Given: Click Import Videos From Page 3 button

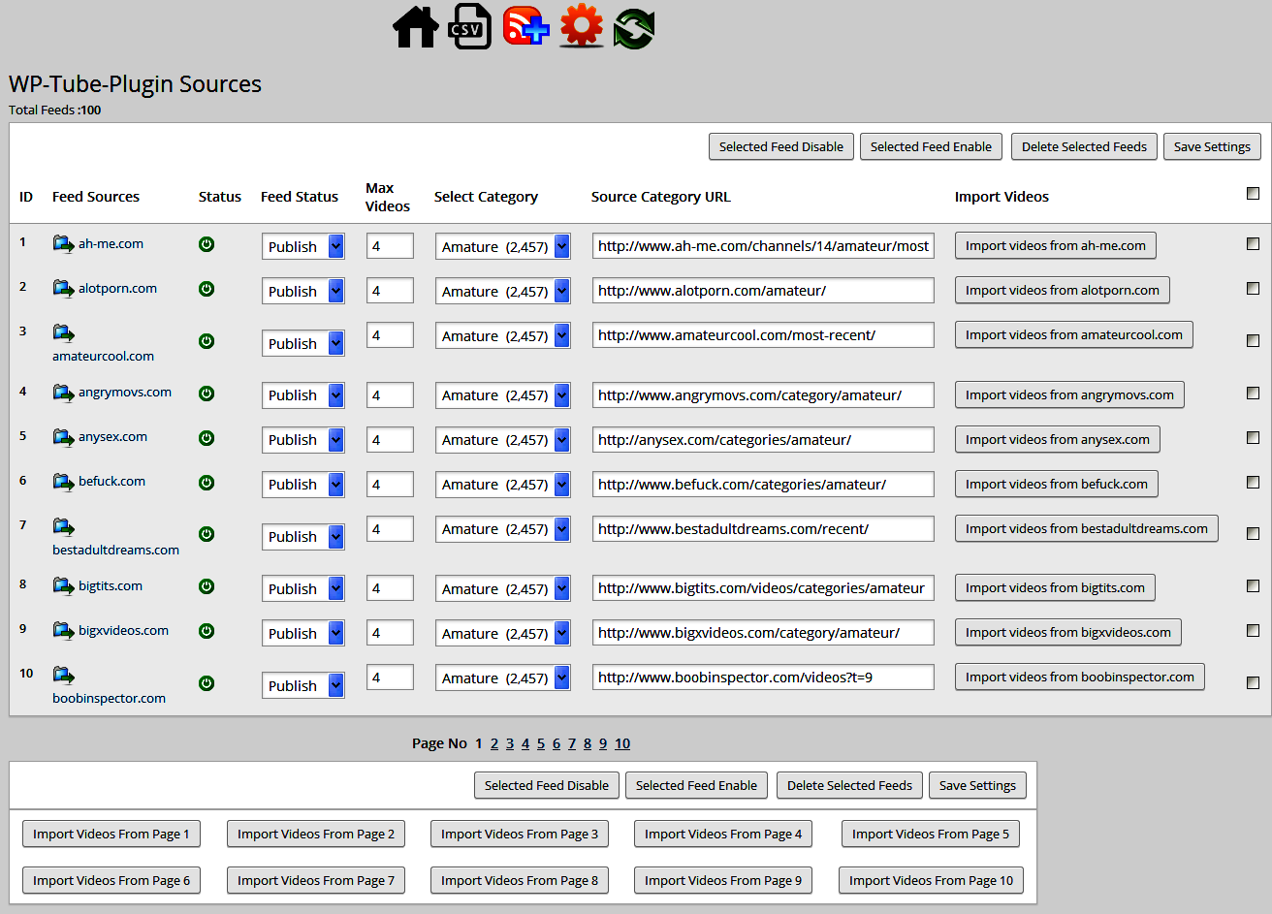Looking at the screenshot, I should tap(520, 834).
